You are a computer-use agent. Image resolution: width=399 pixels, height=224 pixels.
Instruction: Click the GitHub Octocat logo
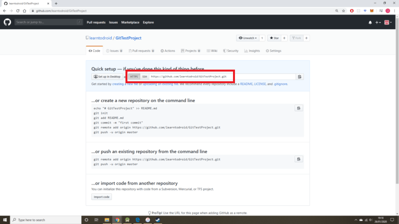7,22
